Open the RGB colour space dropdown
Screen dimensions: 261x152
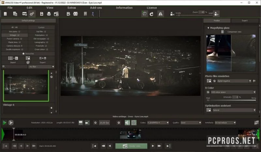233,92
